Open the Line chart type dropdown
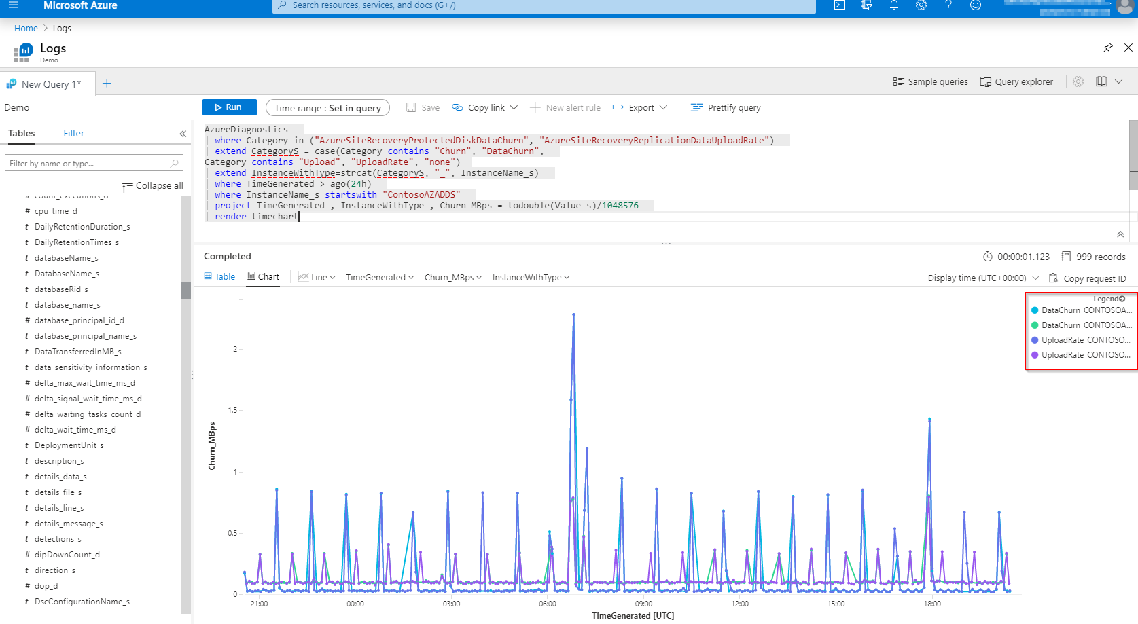Image resolution: width=1138 pixels, height=624 pixels. pos(317,277)
